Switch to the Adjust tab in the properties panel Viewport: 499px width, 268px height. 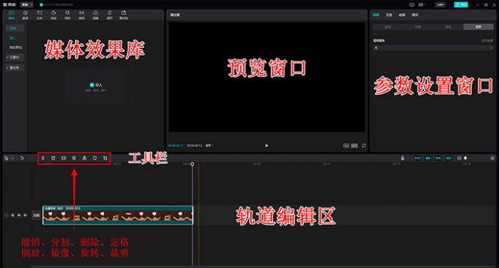415,15
